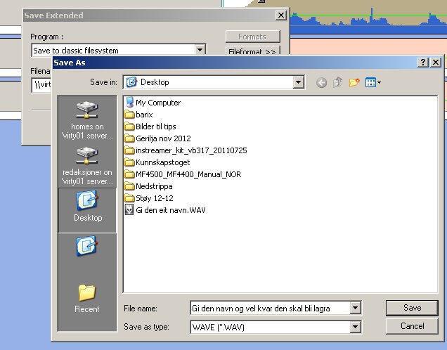This screenshot has width=447, height=350.
Task: Click the audio waveform in background
Action: point(368,20)
